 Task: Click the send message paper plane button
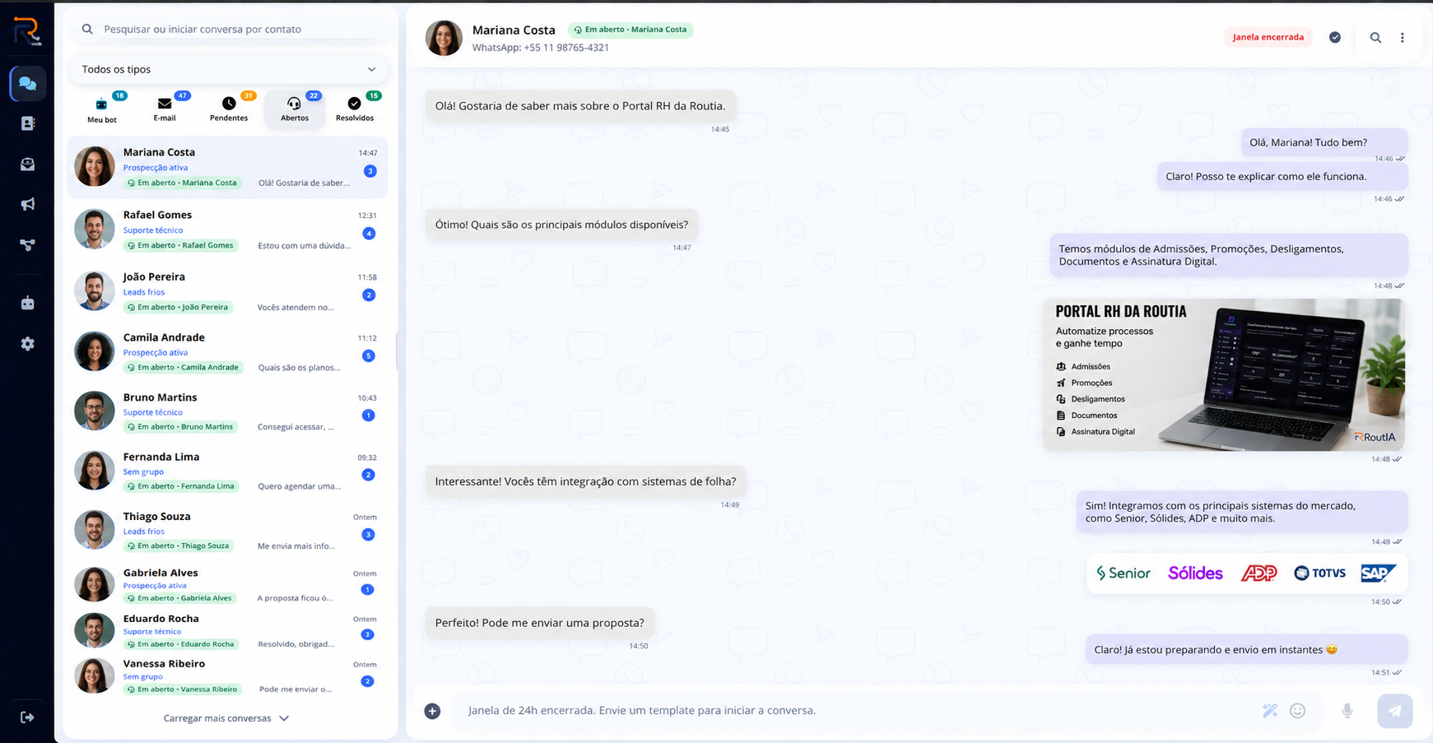(1395, 711)
